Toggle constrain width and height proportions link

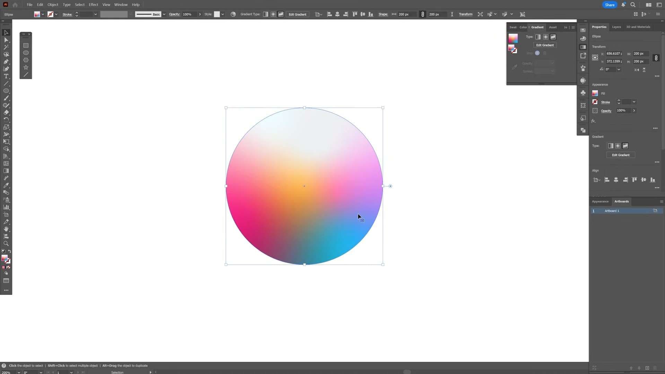(x=656, y=58)
